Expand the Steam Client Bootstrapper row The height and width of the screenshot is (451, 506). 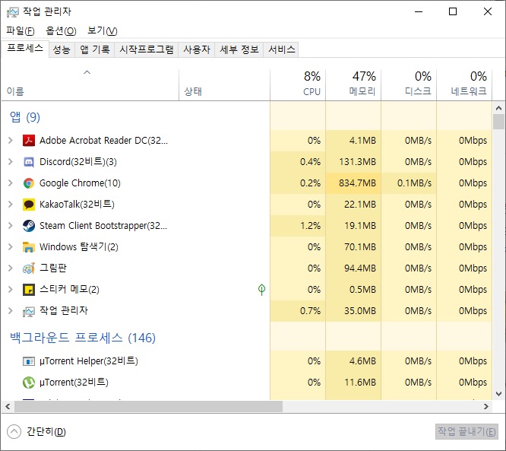click(x=11, y=226)
